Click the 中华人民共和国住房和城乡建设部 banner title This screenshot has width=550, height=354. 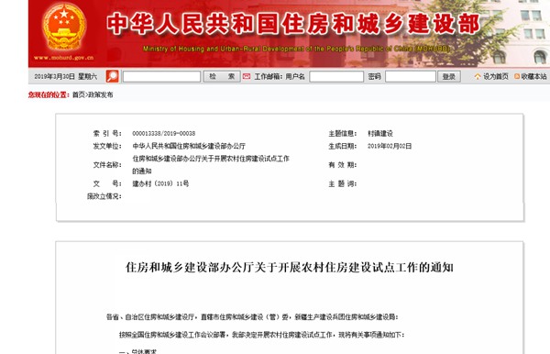[293, 24]
